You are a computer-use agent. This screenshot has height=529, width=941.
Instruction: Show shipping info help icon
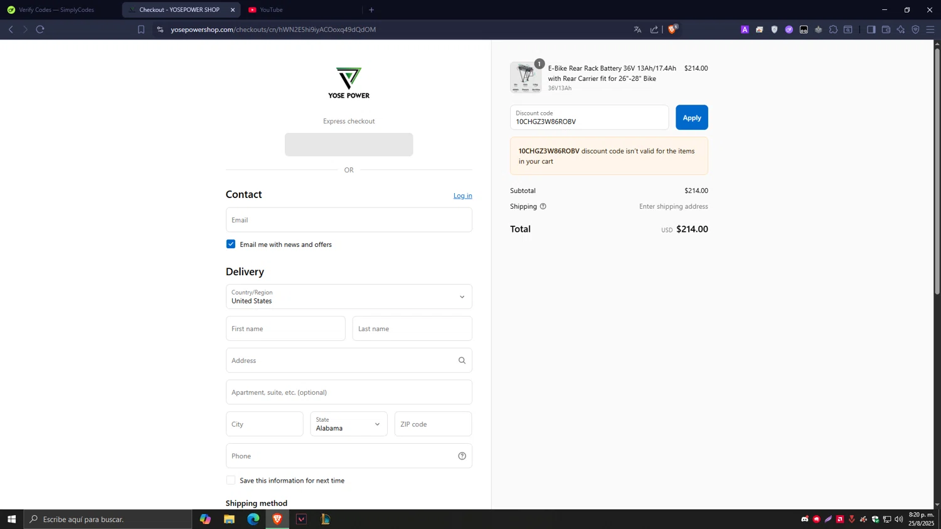tap(543, 206)
